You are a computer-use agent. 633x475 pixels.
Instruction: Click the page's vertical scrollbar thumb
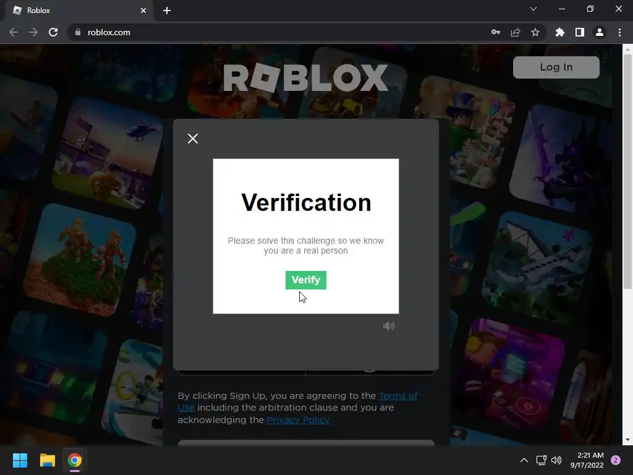(x=627, y=172)
